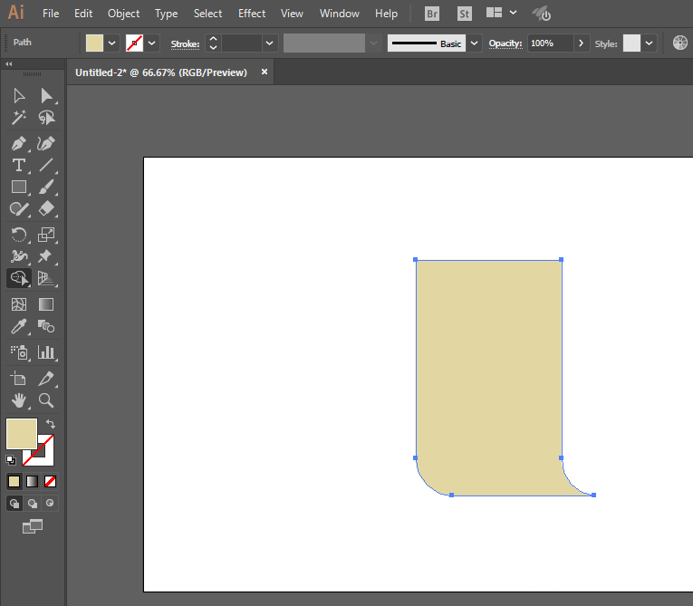
Task: Reset to default fill and stroke
Action: pos(11,459)
